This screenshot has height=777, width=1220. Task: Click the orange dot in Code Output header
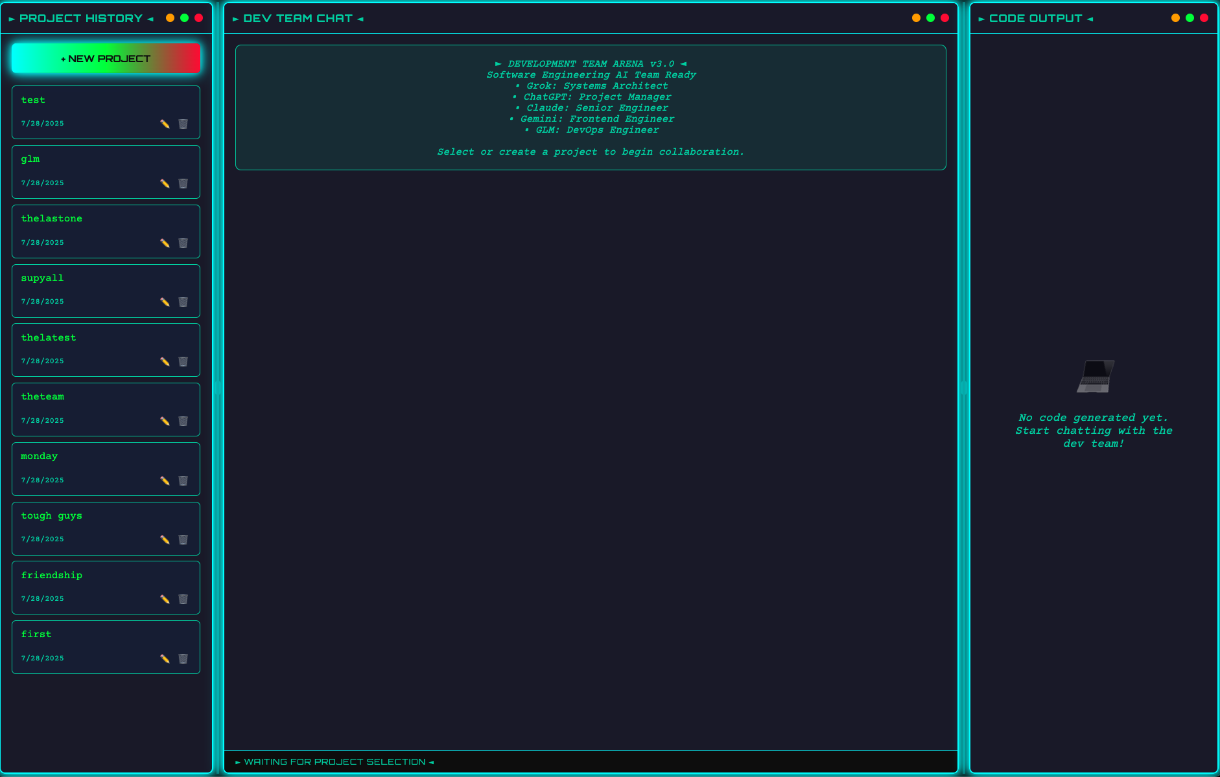(1175, 18)
